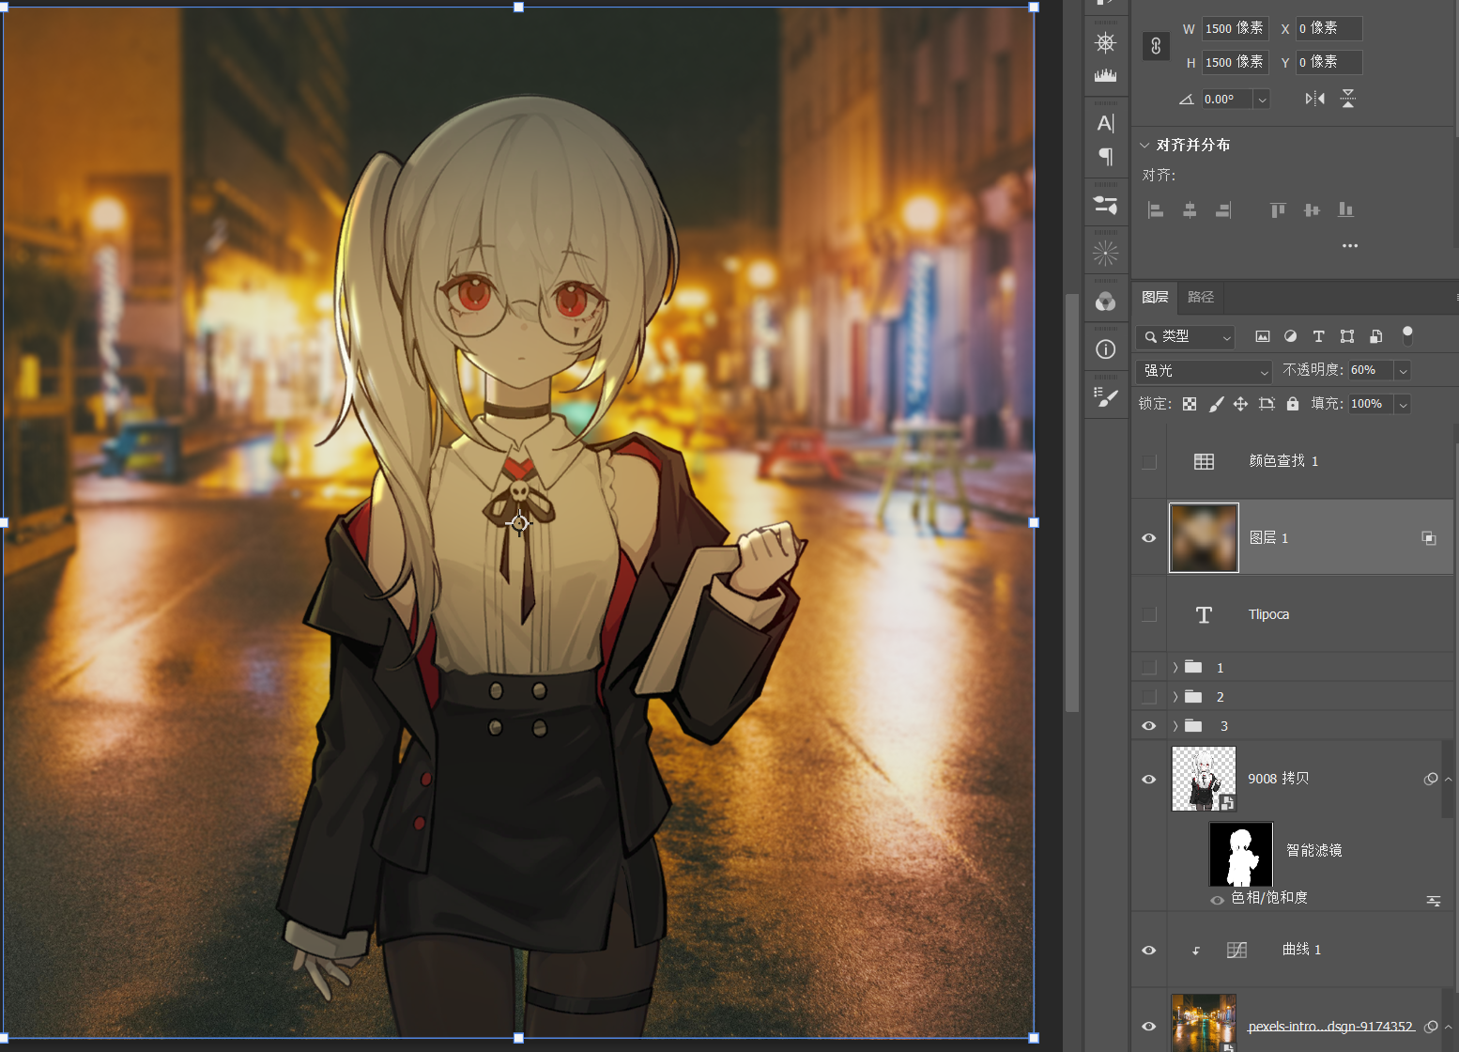The width and height of the screenshot is (1459, 1052).
Task: Open the Histogram panel icon
Action: click(x=1106, y=75)
